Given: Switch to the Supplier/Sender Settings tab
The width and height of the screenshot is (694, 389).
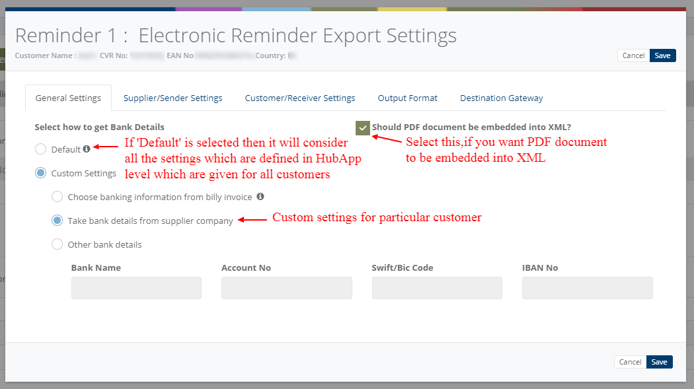Looking at the screenshot, I should coord(173,98).
